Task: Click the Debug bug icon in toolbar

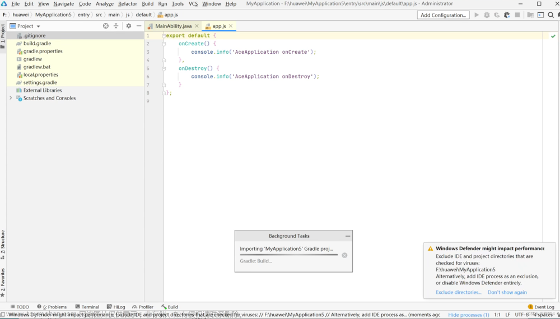Action: [487, 15]
